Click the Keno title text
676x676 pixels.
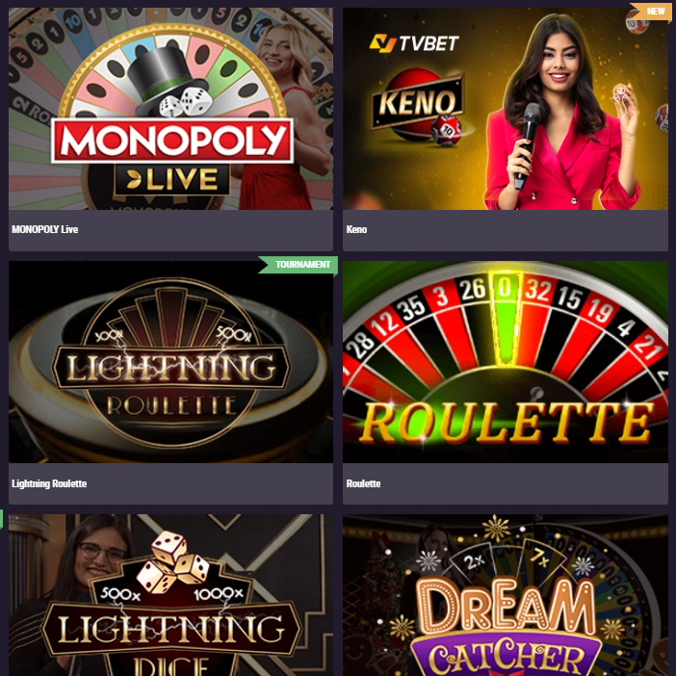pyautogui.click(x=356, y=229)
